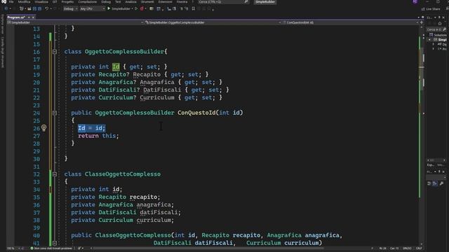The height and width of the screenshot is (252, 449).
Task: Click the red Hot Reload flame icon
Action: pos(142,9)
